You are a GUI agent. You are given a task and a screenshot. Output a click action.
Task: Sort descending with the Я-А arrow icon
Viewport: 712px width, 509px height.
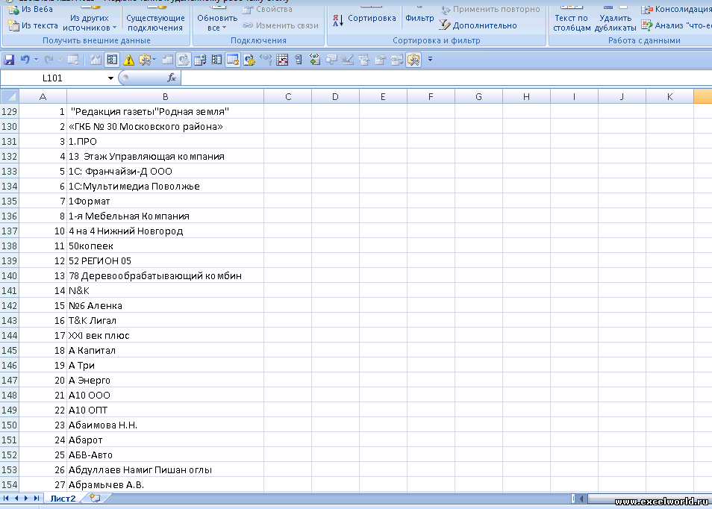(338, 20)
